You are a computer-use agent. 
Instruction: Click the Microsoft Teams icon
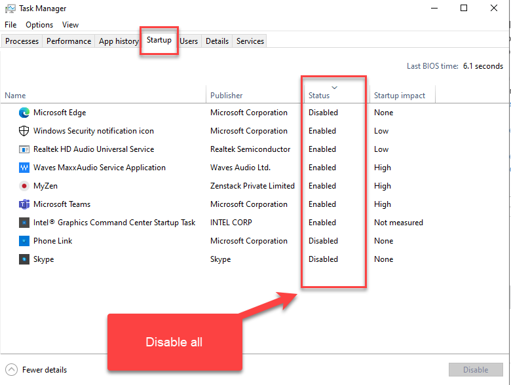pos(24,204)
